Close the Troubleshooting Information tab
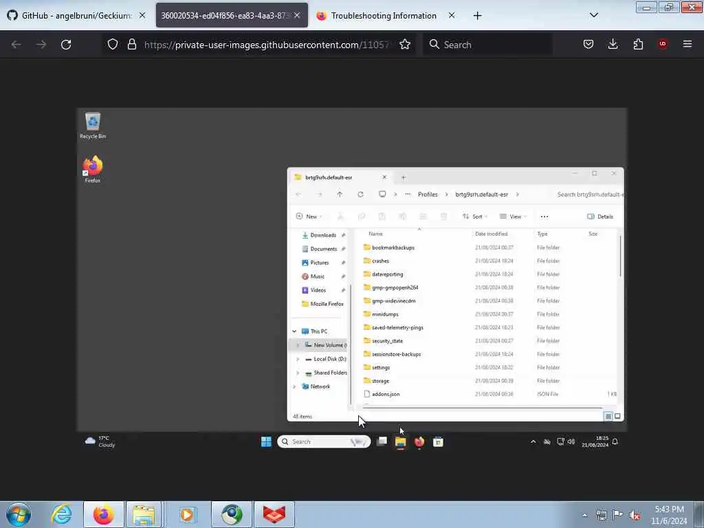The width and height of the screenshot is (704, 528). [x=452, y=15]
